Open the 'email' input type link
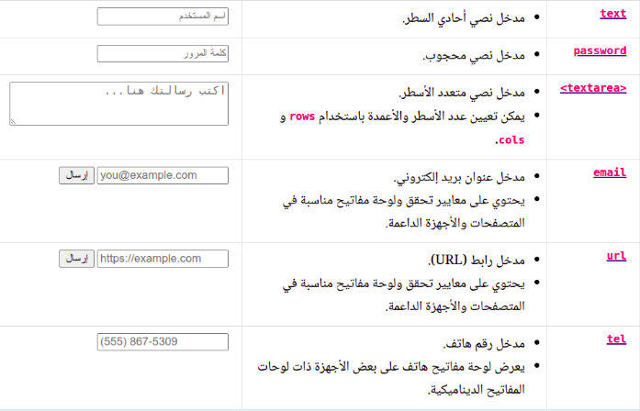Image resolution: width=640 pixels, height=411 pixels. (610, 172)
